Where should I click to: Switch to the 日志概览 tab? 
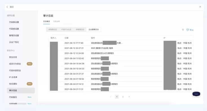(47, 21)
